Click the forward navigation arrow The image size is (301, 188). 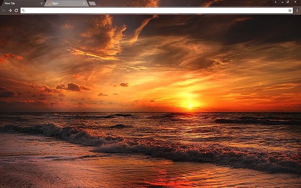click(x=10, y=10)
